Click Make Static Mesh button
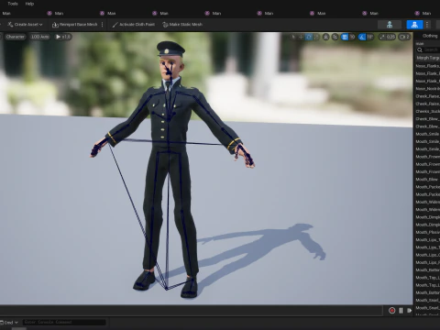This screenshot has height=330, width=440. click(182, 25)
